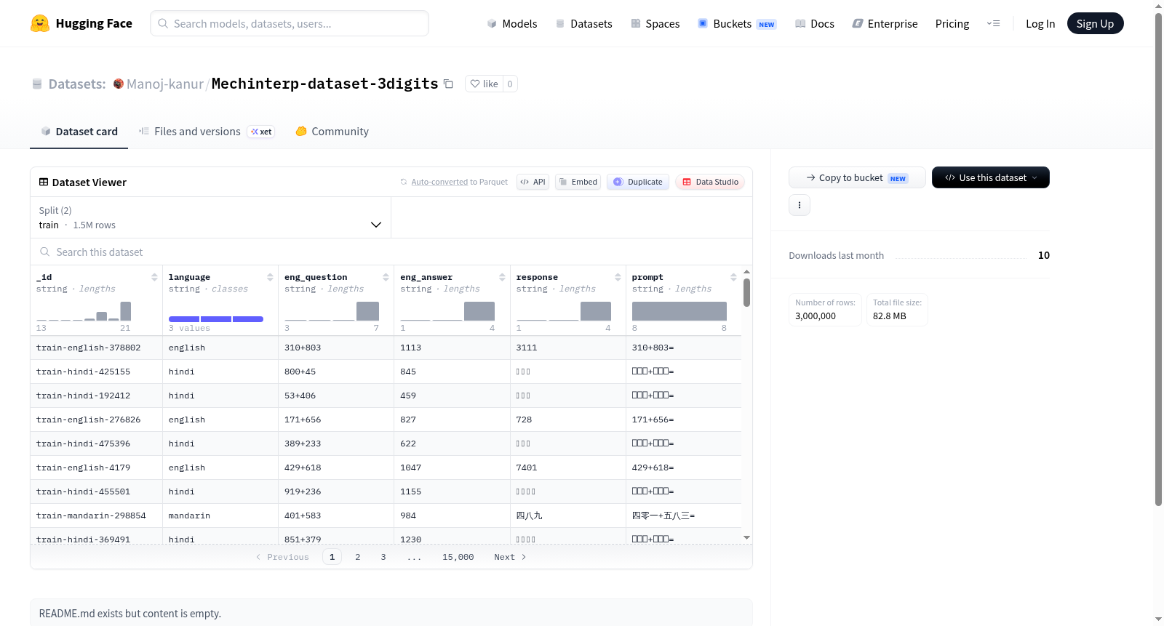The image size is (1164, 626).
Task: Open the Models page
Action: pyautogui.click(x=512, y=24)
